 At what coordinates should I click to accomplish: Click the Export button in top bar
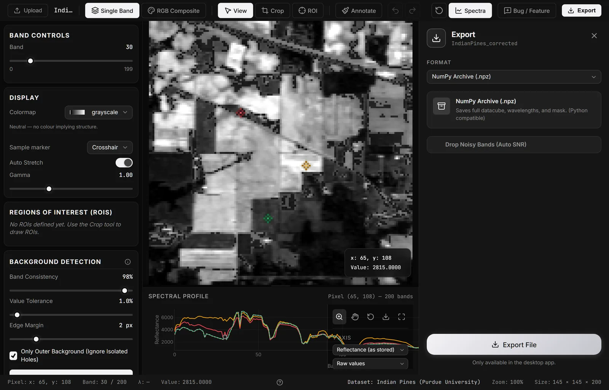click(x=582, y=11)
